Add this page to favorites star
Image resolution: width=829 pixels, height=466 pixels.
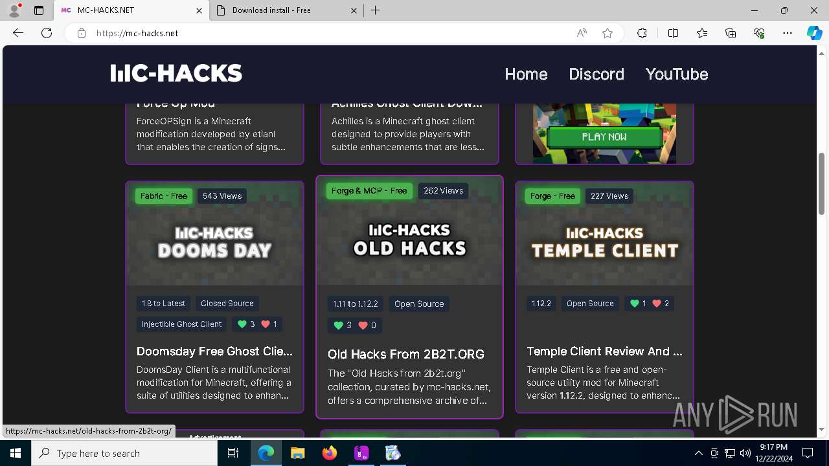pyautogui.click(x=608, y=33)
